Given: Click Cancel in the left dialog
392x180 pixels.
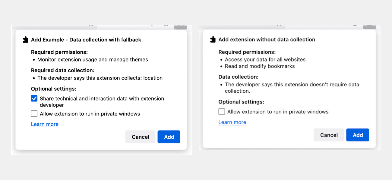Looking at the screenshot, I should coord(140,137).
